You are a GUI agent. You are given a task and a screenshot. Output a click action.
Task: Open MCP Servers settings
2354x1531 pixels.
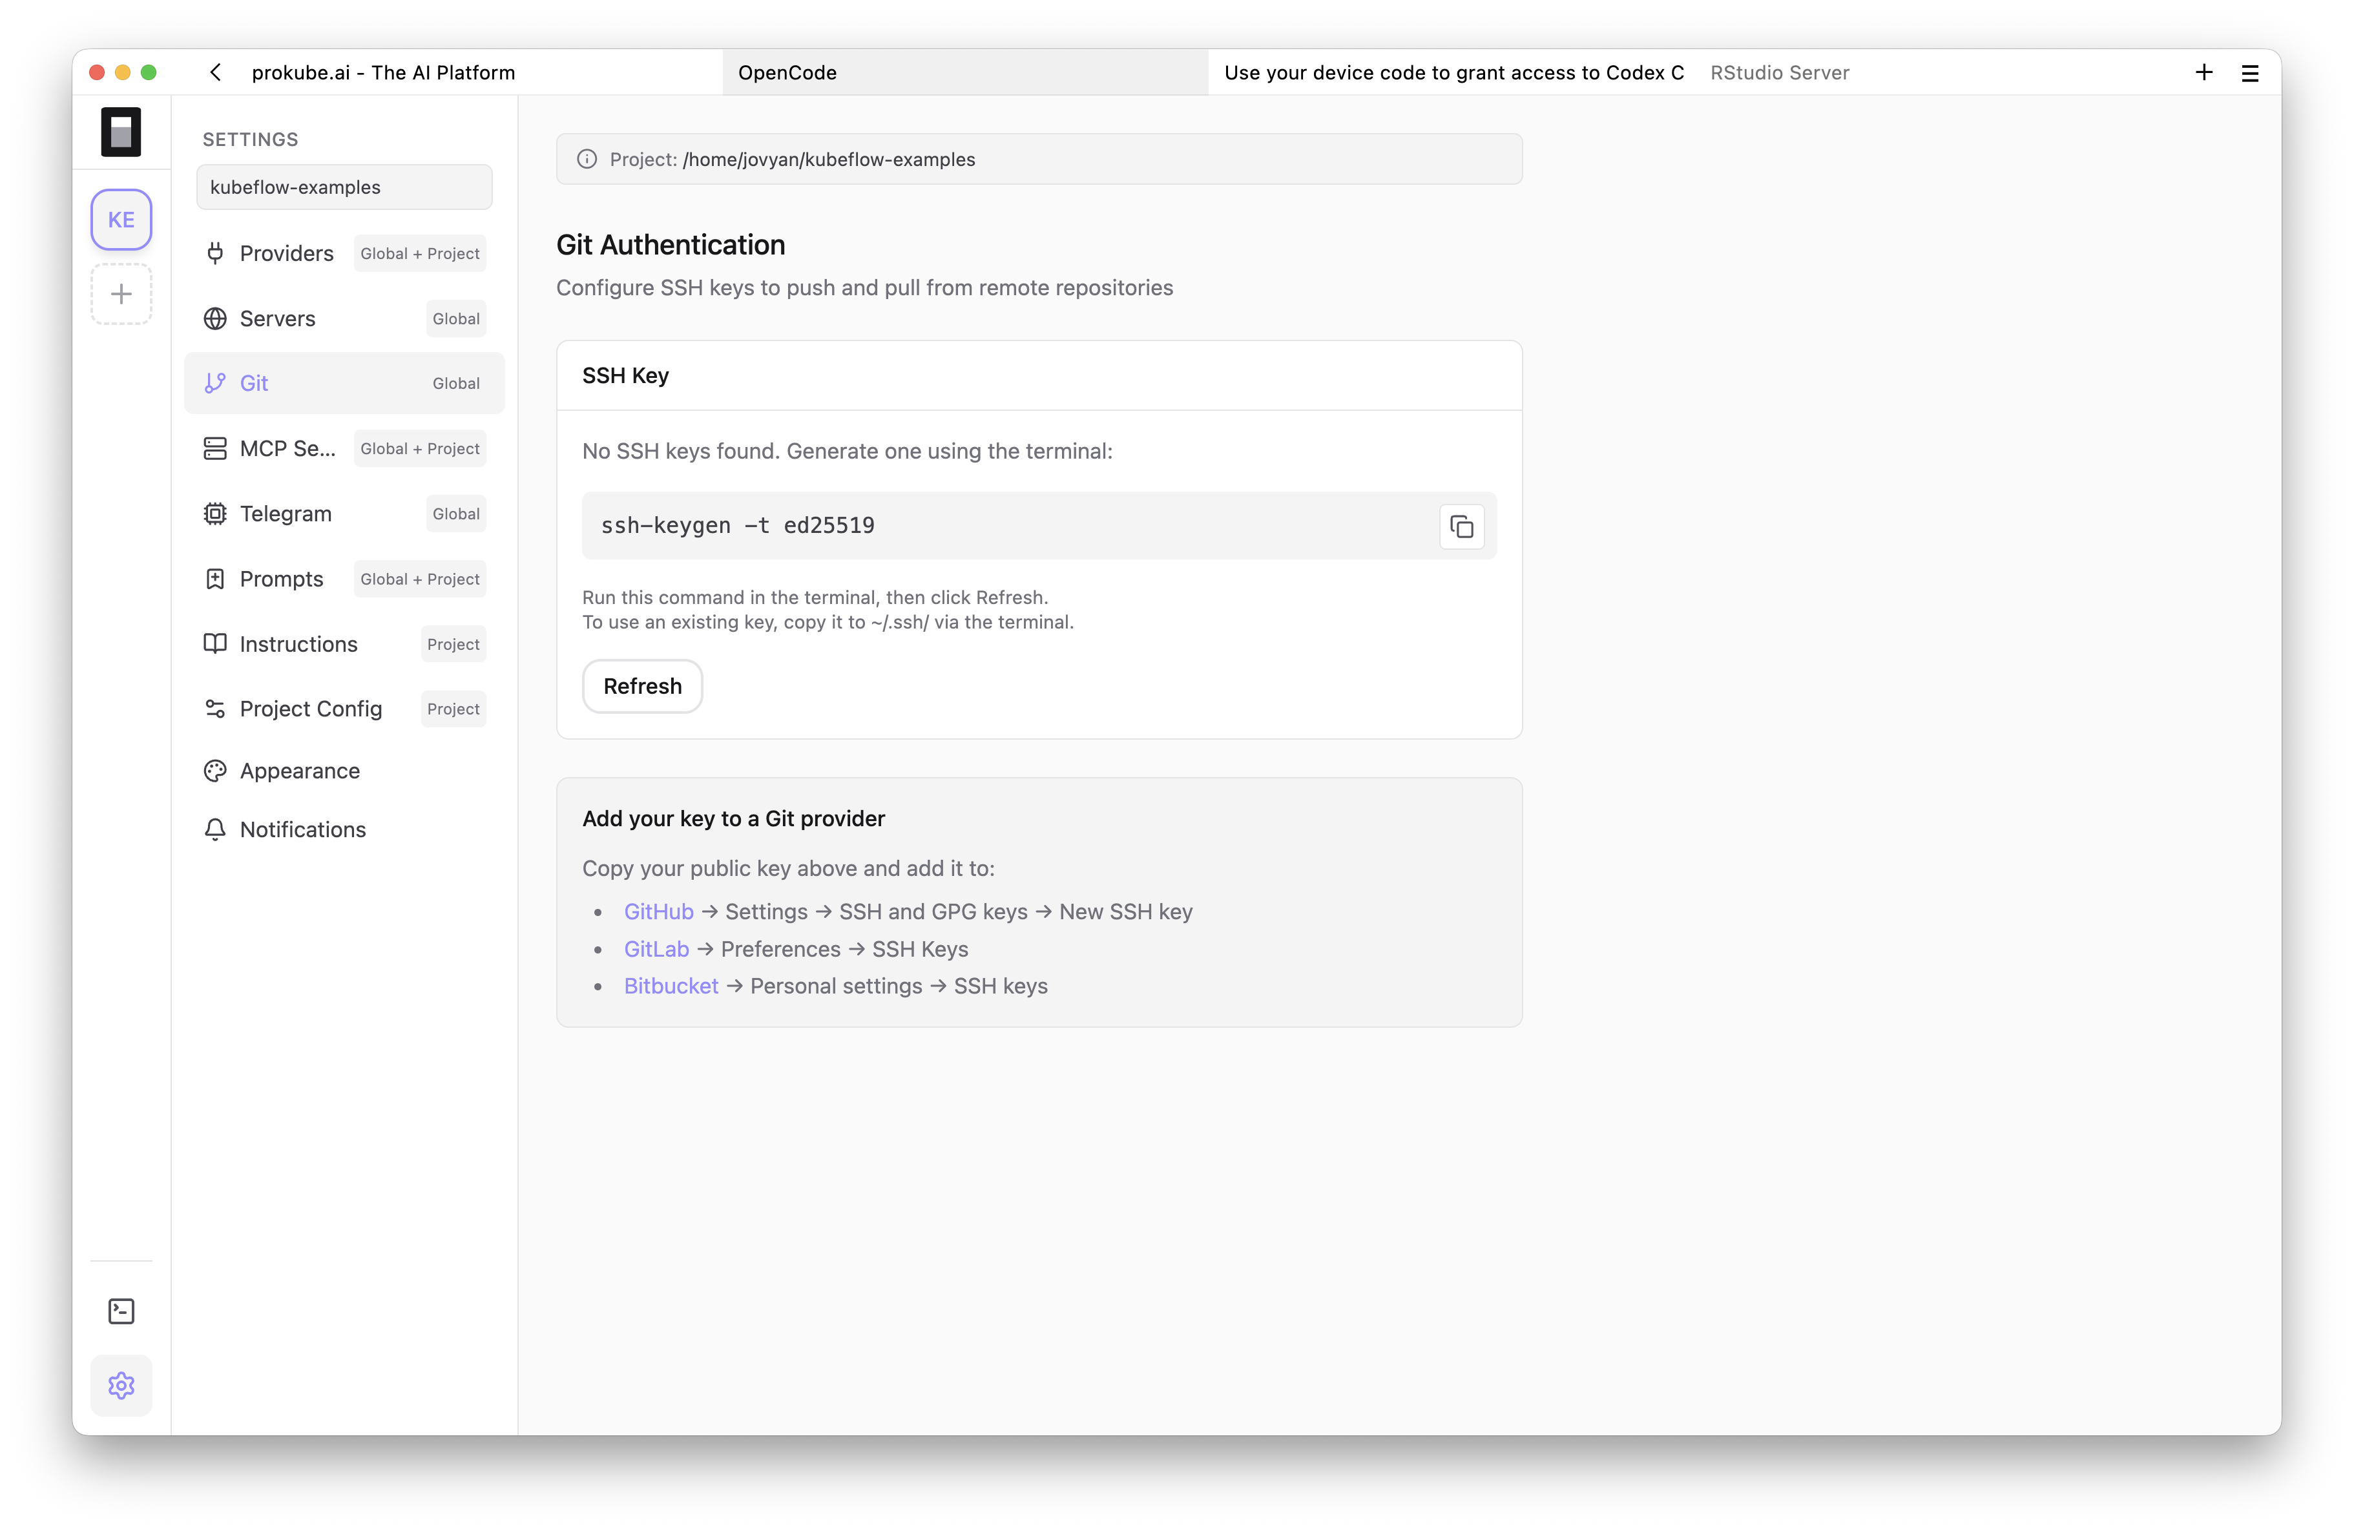344,449
